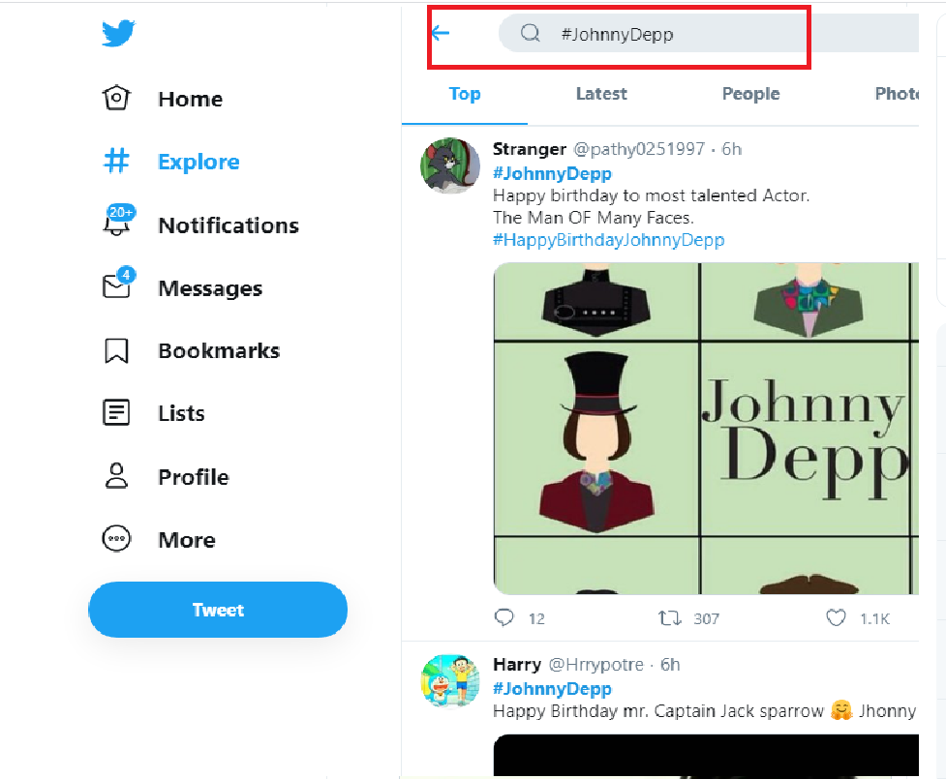Open the 6h timestamp on Stranger's tweet

(x=732, y=149)
